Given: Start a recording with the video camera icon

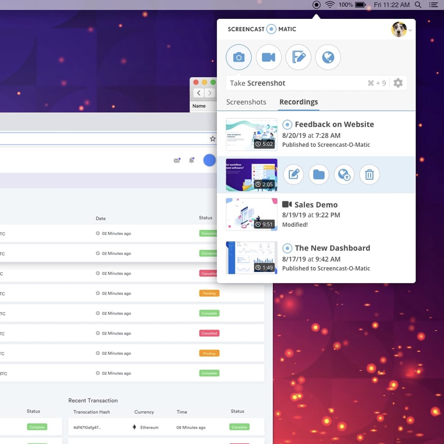Looking at the screenshot, I should 268,57.
